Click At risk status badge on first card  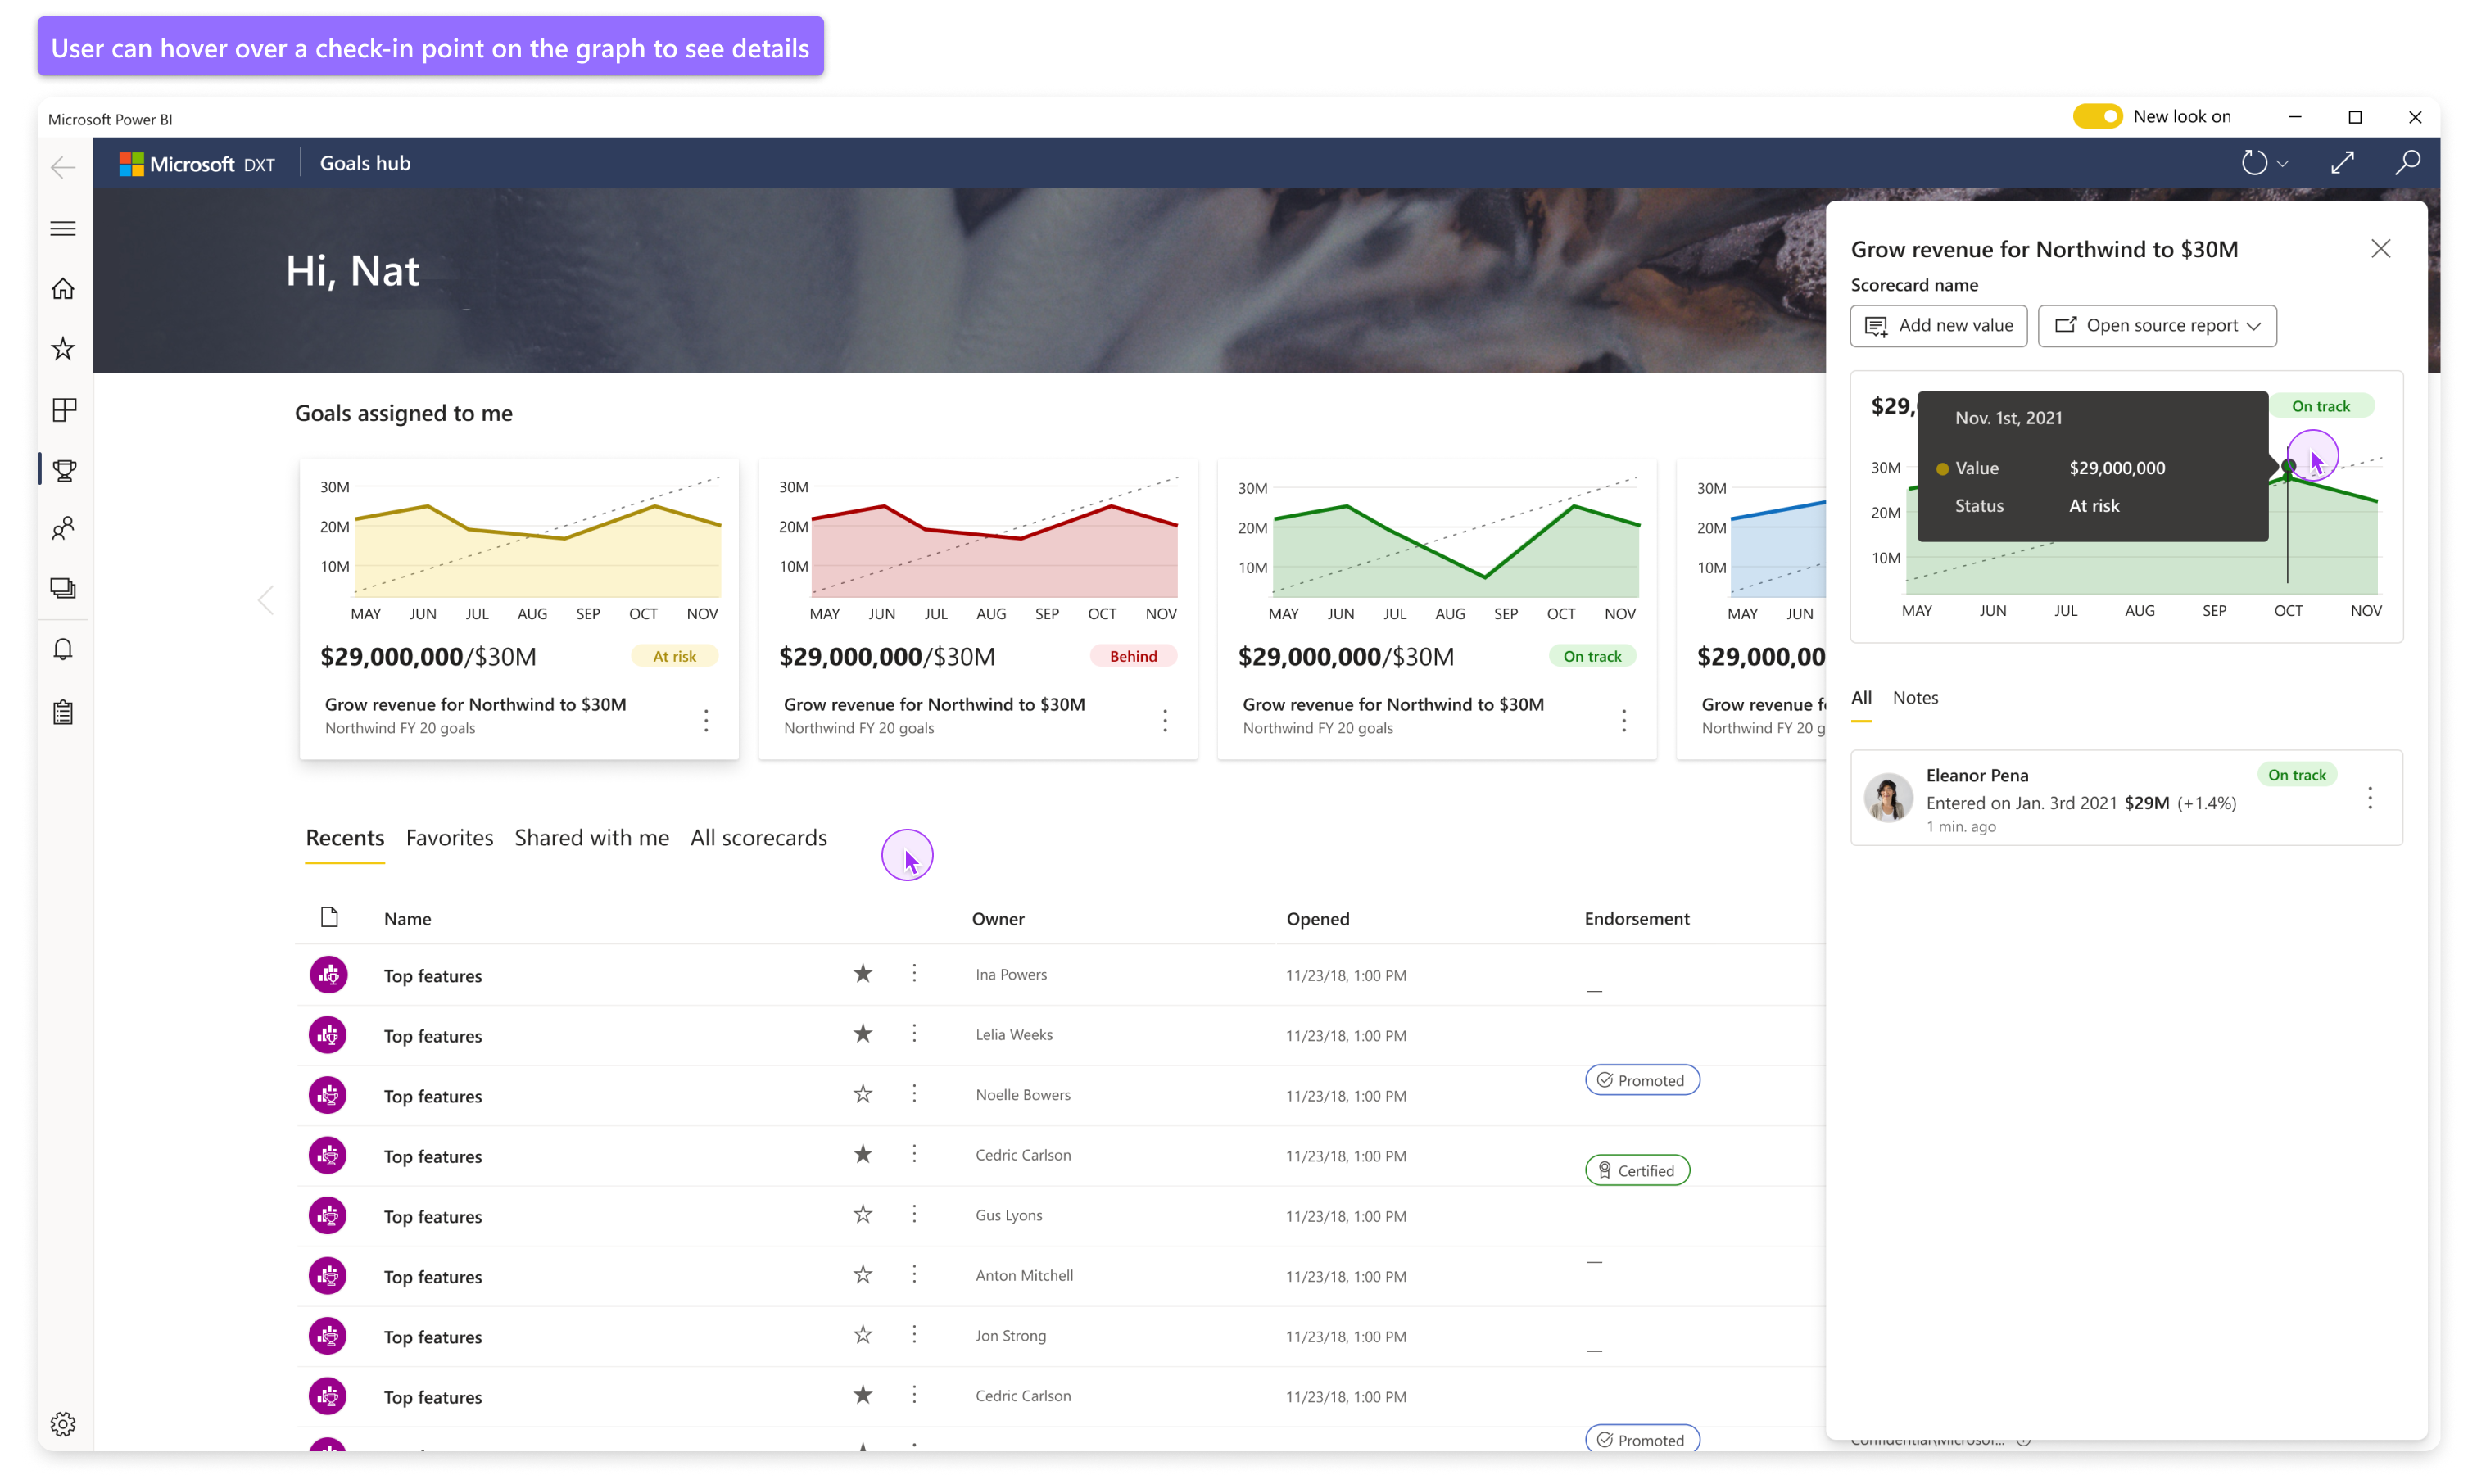coord(674,656)
